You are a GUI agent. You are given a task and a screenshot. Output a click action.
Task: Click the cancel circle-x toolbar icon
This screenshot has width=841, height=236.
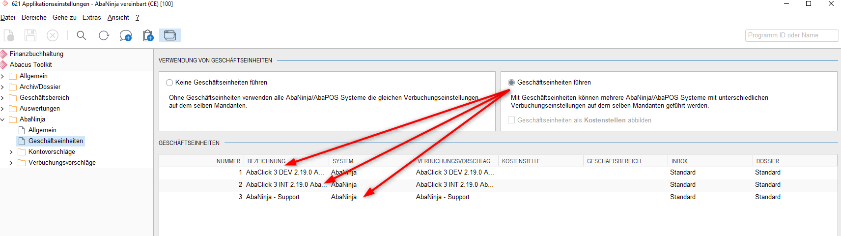(x=53, y=35)
